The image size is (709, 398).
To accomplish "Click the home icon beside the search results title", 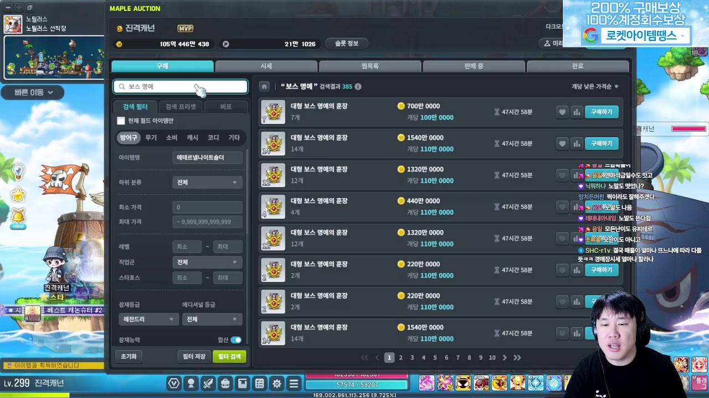I will coord(265,87).
